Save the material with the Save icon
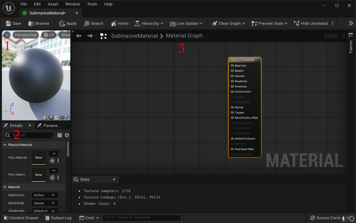Viewport: 356px width, 223px height. pyautogui.click(x=8, y=23)
